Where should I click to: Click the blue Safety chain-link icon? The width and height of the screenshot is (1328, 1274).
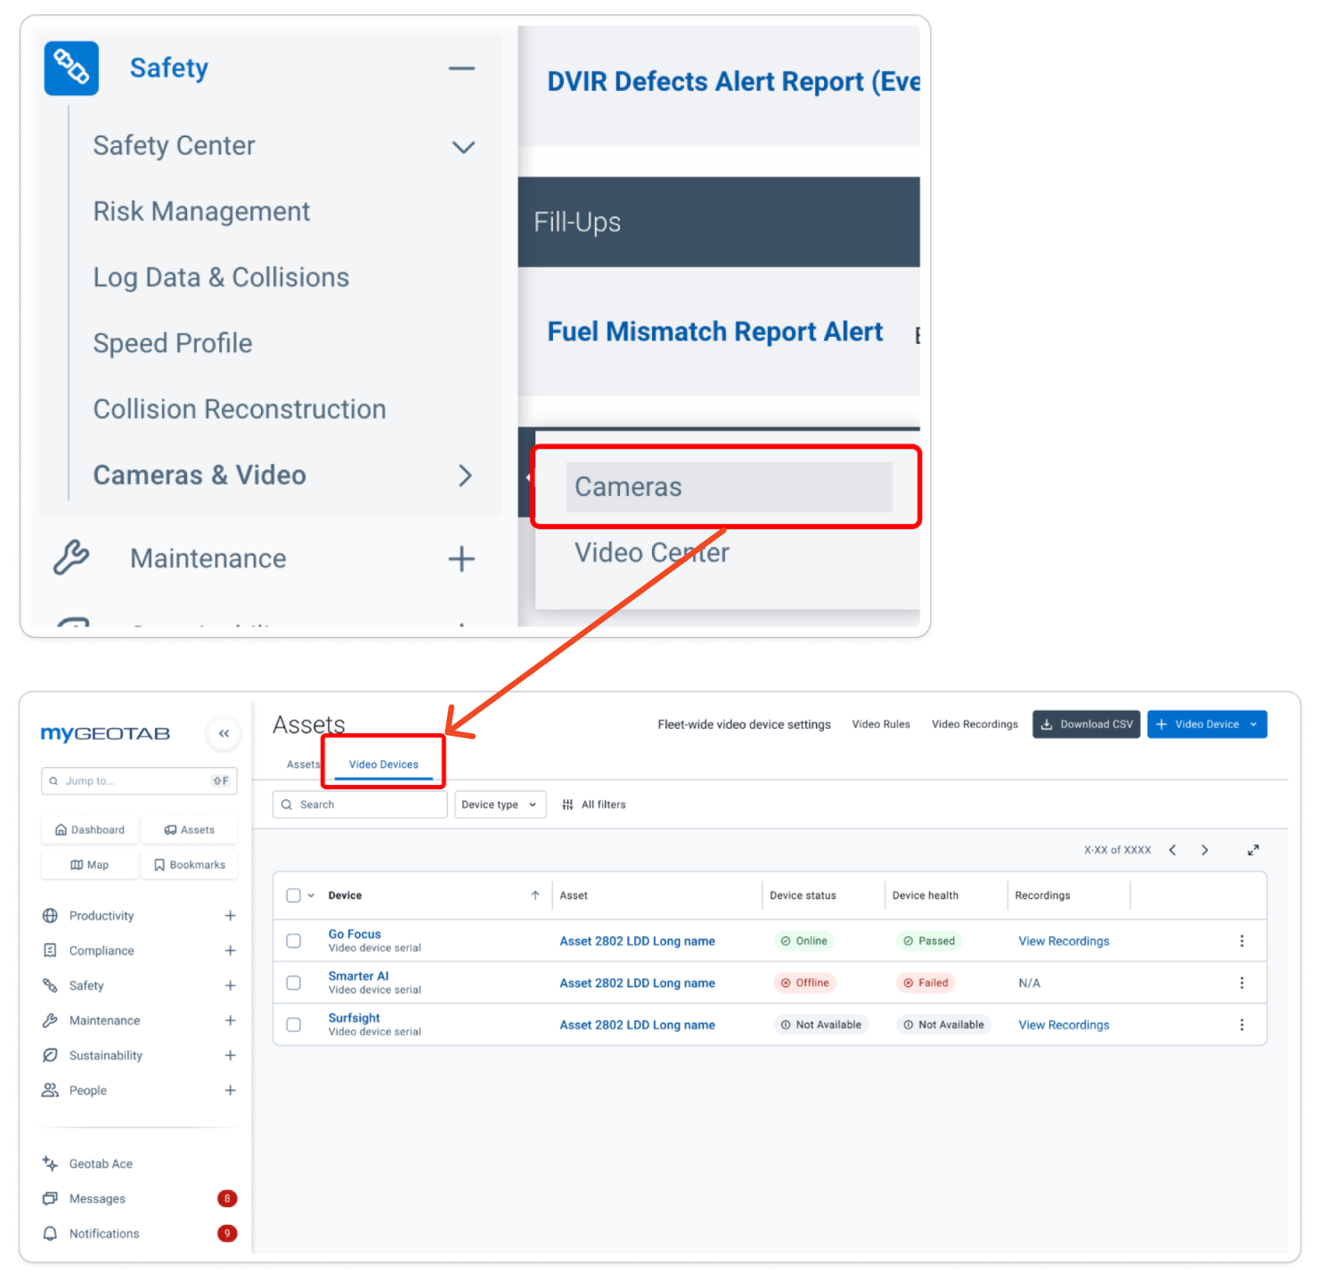pos(71,68)
